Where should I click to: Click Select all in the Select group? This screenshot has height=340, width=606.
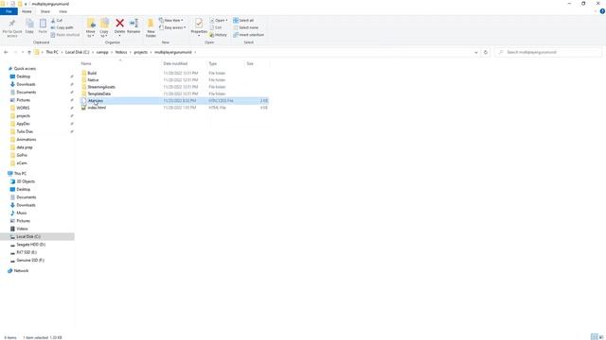tap(243, 21)
